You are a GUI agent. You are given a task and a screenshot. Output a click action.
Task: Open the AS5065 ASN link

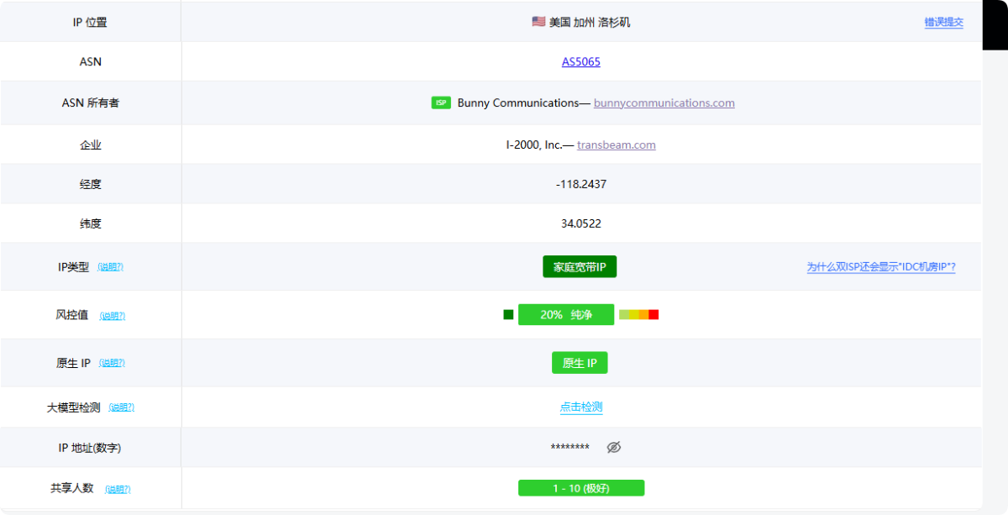point(580,61)
